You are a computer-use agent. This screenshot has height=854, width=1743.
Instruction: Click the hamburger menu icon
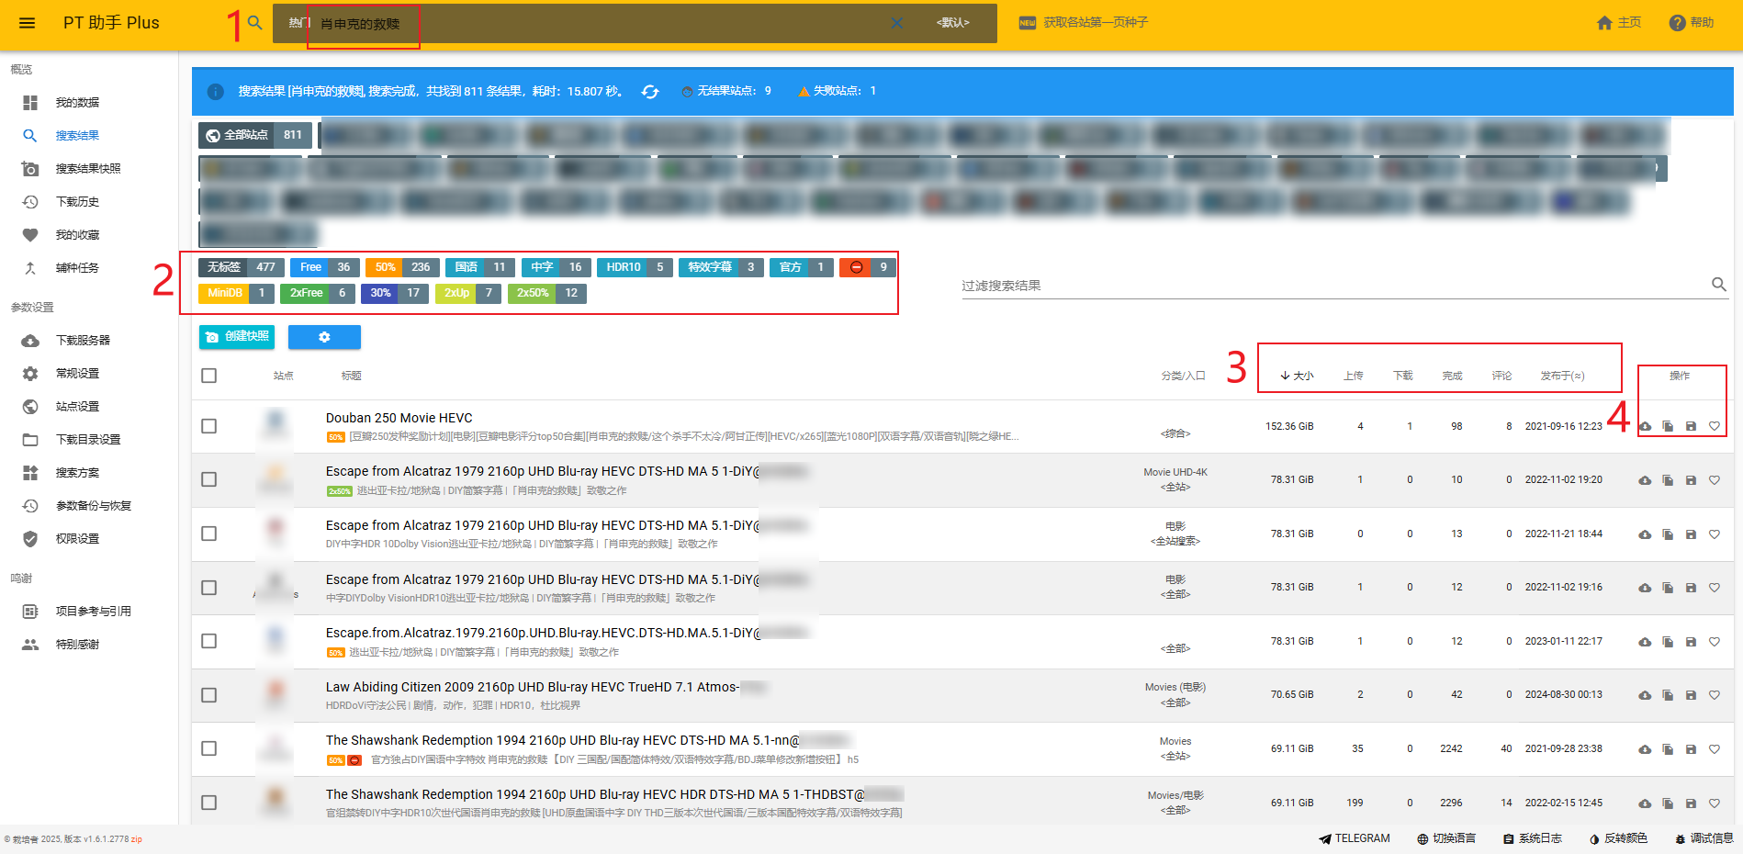tap(27, 23)
